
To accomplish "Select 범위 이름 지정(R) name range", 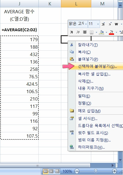I will point(96,140).
